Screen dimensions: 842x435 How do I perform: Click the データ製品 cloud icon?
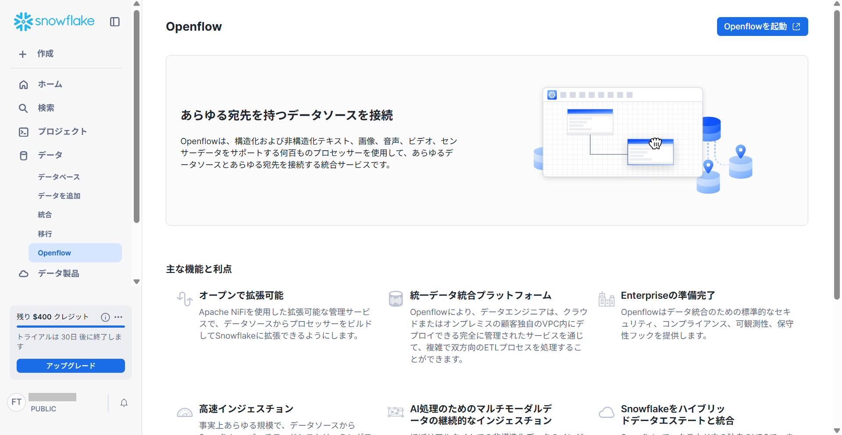tap(24, 274)
